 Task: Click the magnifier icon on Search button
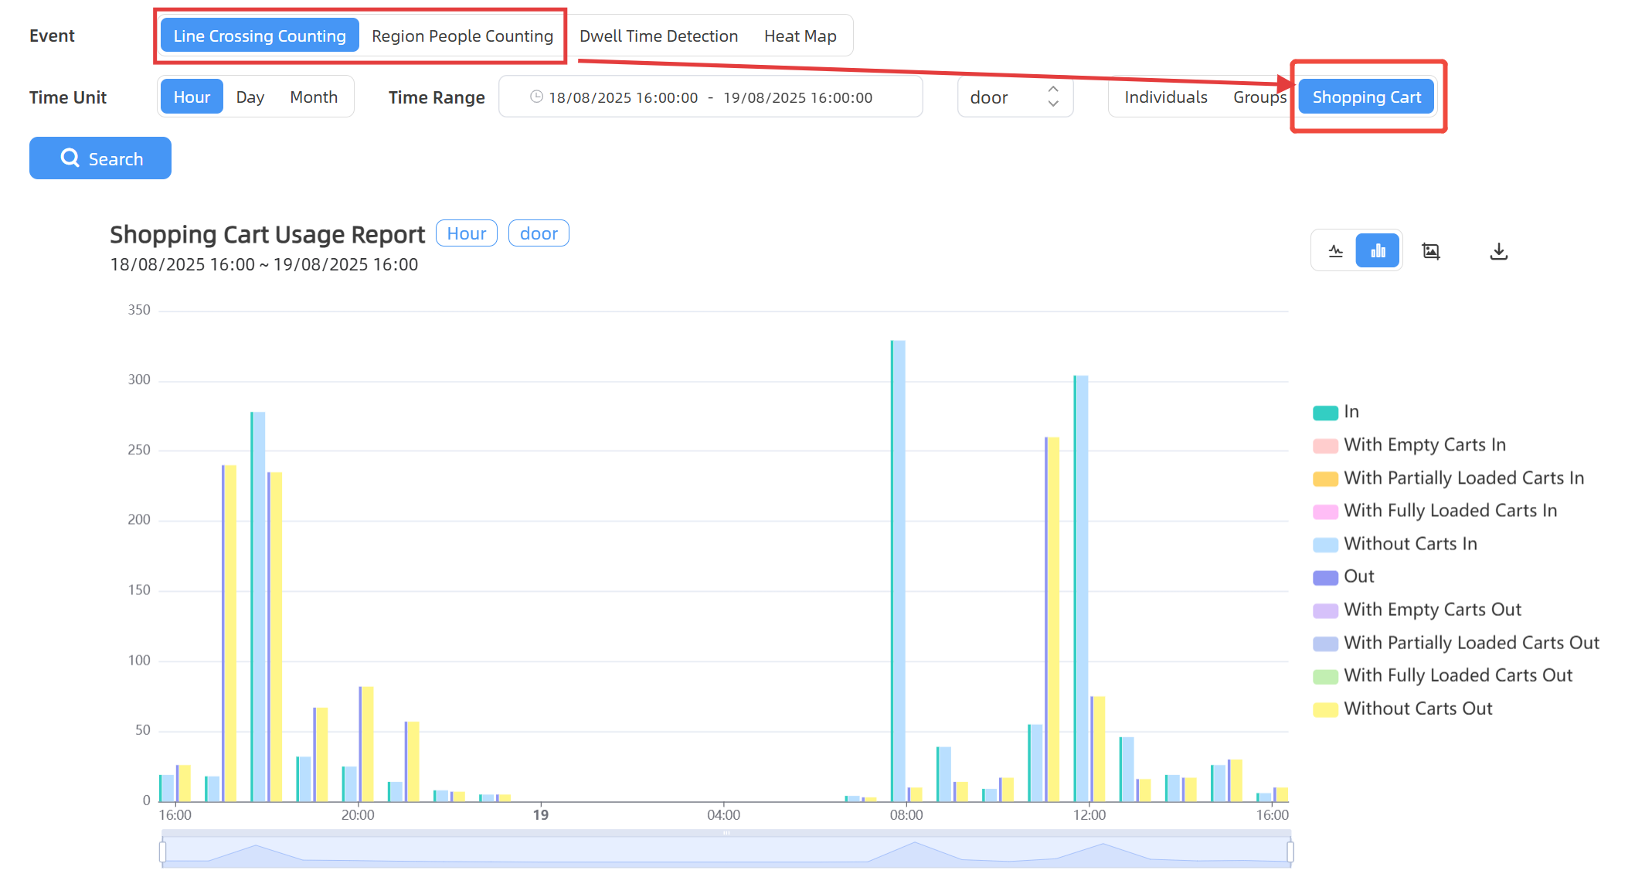click(x=70, y=158)
